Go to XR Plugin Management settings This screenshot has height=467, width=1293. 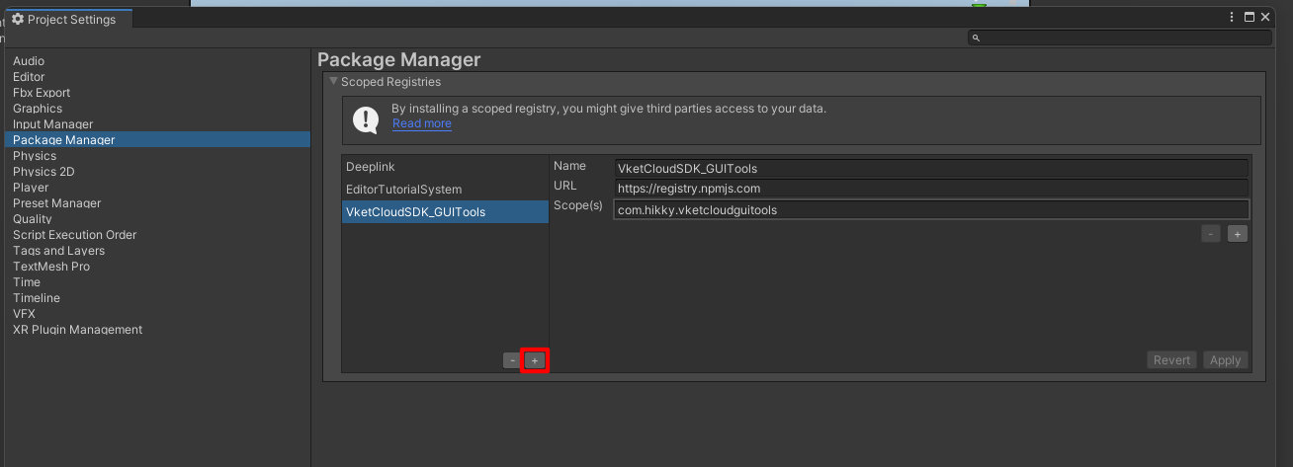click(x=77, y=330)
